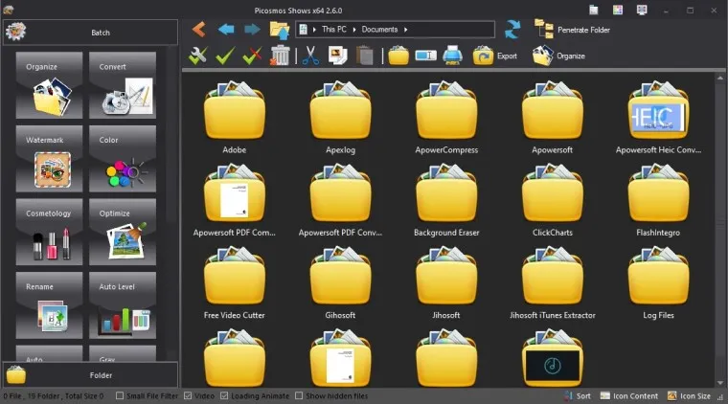Open the Cosmetology tool tile
728x404 pixels.
49,232
